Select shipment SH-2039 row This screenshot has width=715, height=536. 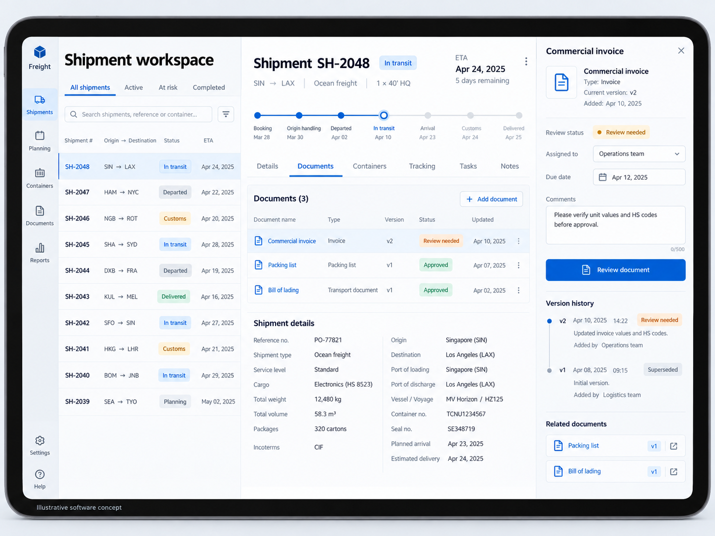click(150, 402)
